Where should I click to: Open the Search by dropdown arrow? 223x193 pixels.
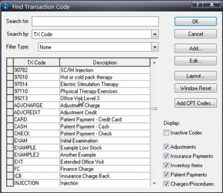click(155, 34)
